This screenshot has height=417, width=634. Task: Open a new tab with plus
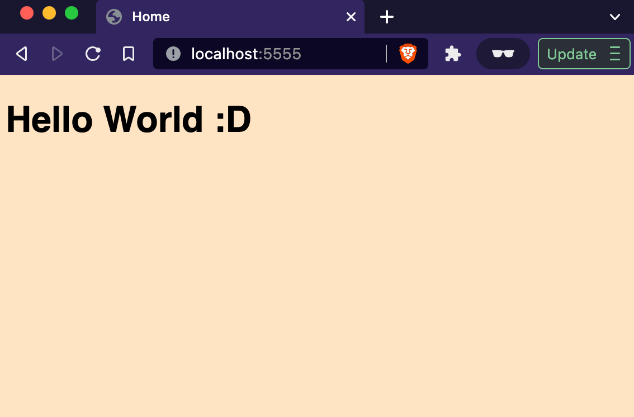(x=387, y=17)
